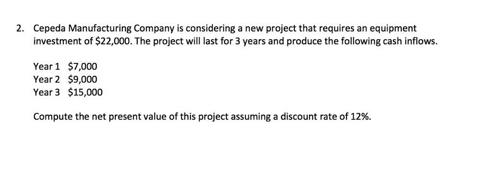Click the word Cepeda
Screen dimensions: 490x196
coord(50,29)
